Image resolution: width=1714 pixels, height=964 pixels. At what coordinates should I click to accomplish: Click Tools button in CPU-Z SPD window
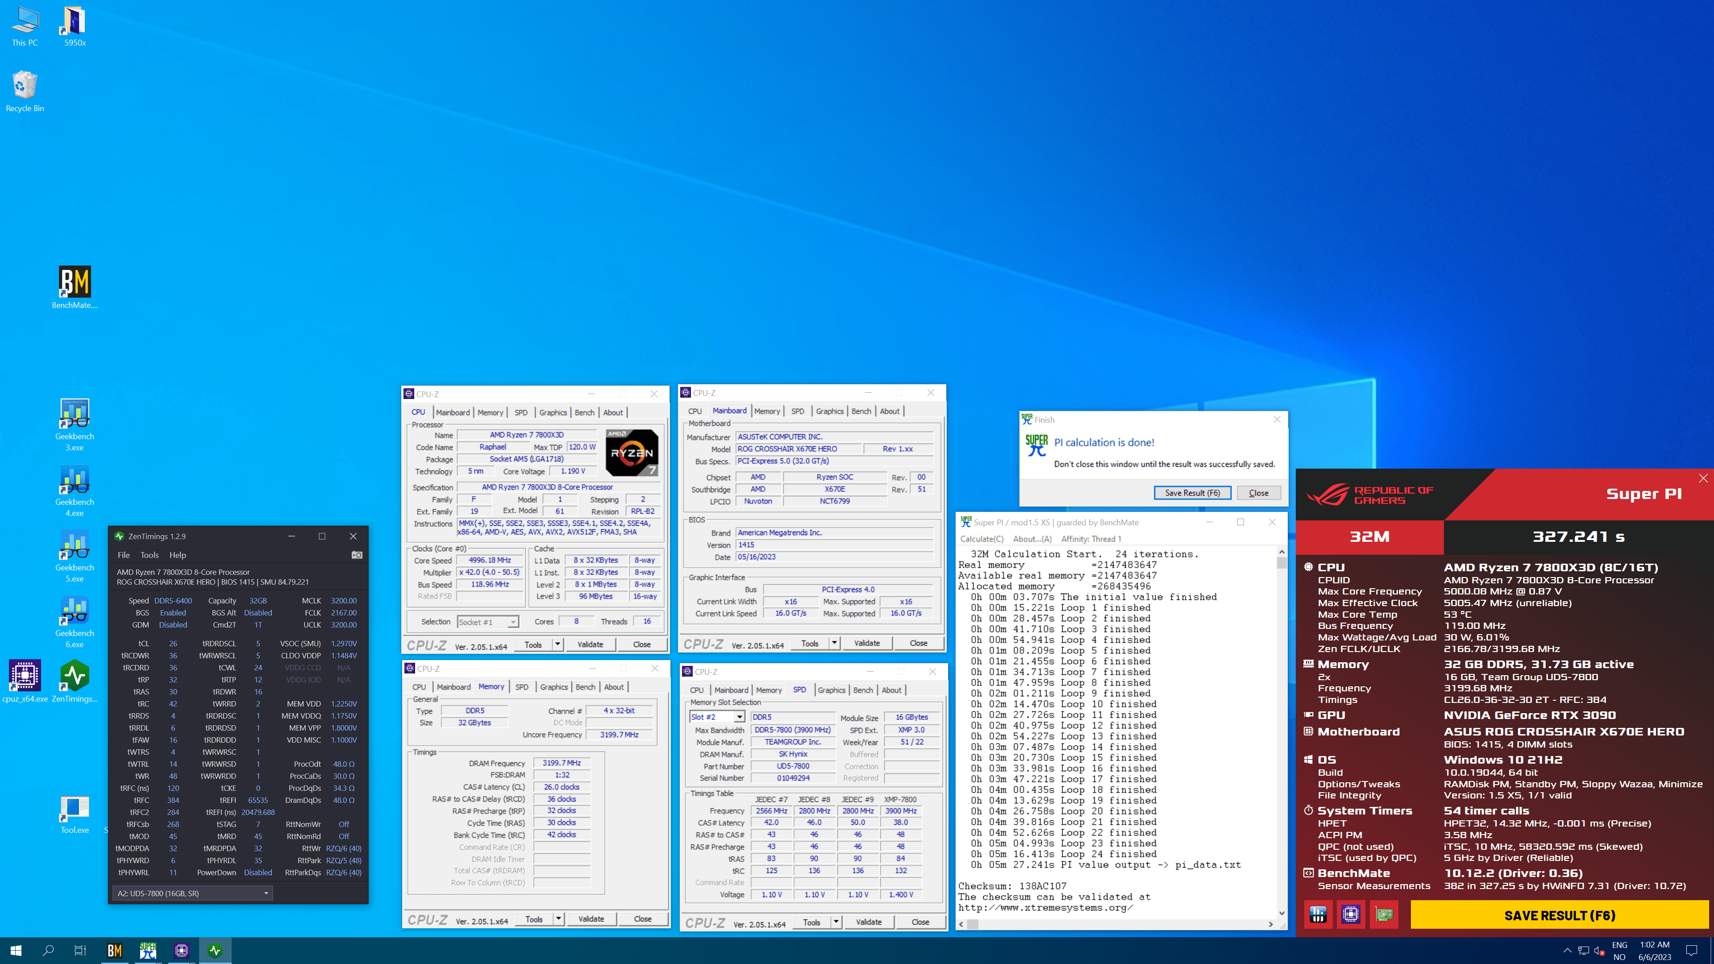coord(811,922)
